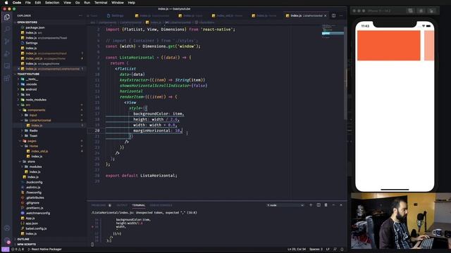451x253 pixels.
Task: Click the notifications bell in status bar
Action: pyautogui.click(x=342, y=249)
